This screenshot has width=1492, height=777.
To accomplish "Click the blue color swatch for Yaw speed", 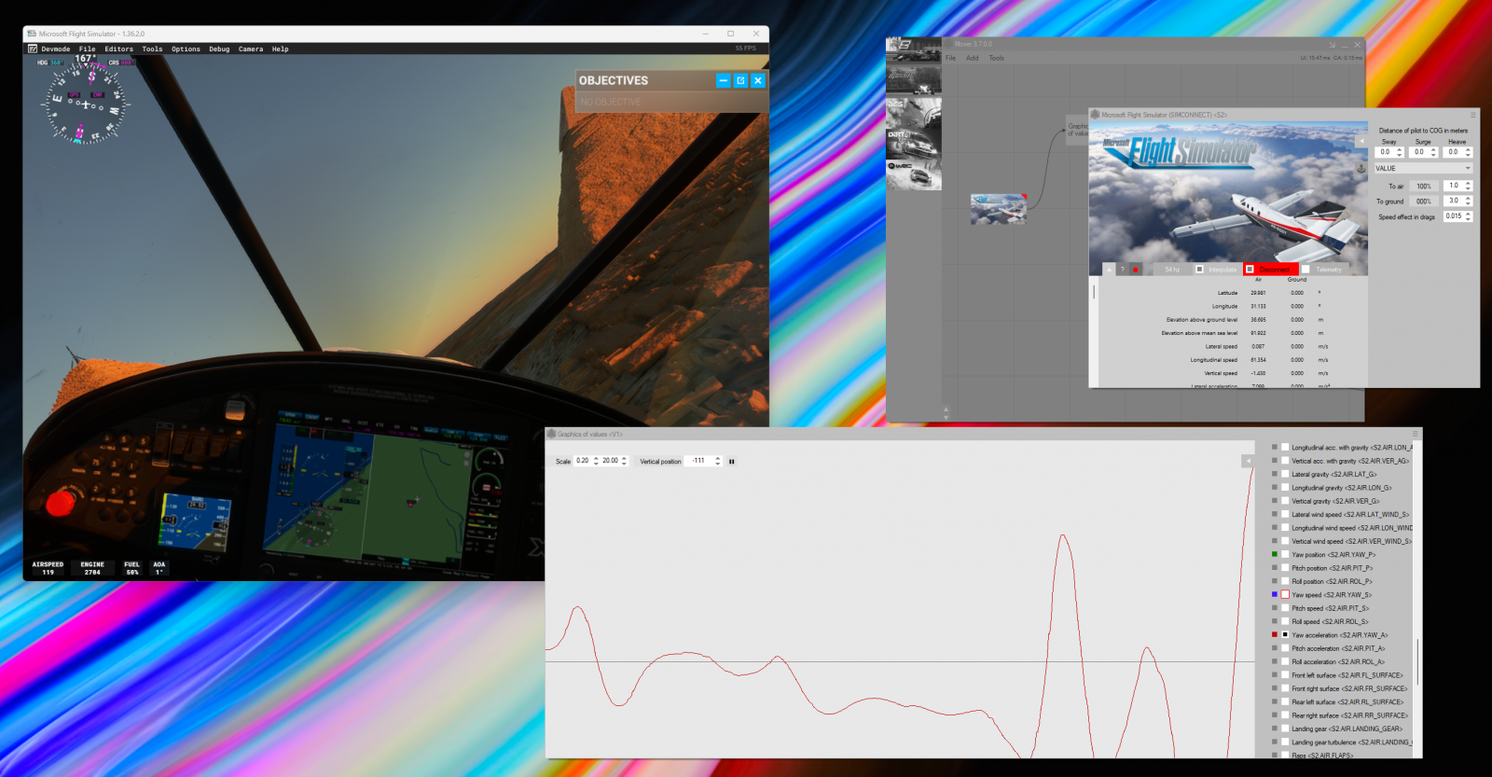I will (x=1275, y=594).
